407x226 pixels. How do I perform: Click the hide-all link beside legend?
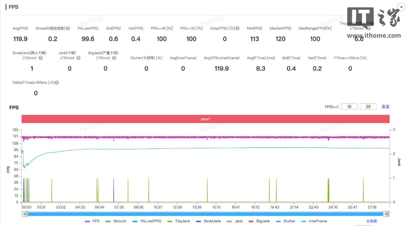tap(371, 221)
